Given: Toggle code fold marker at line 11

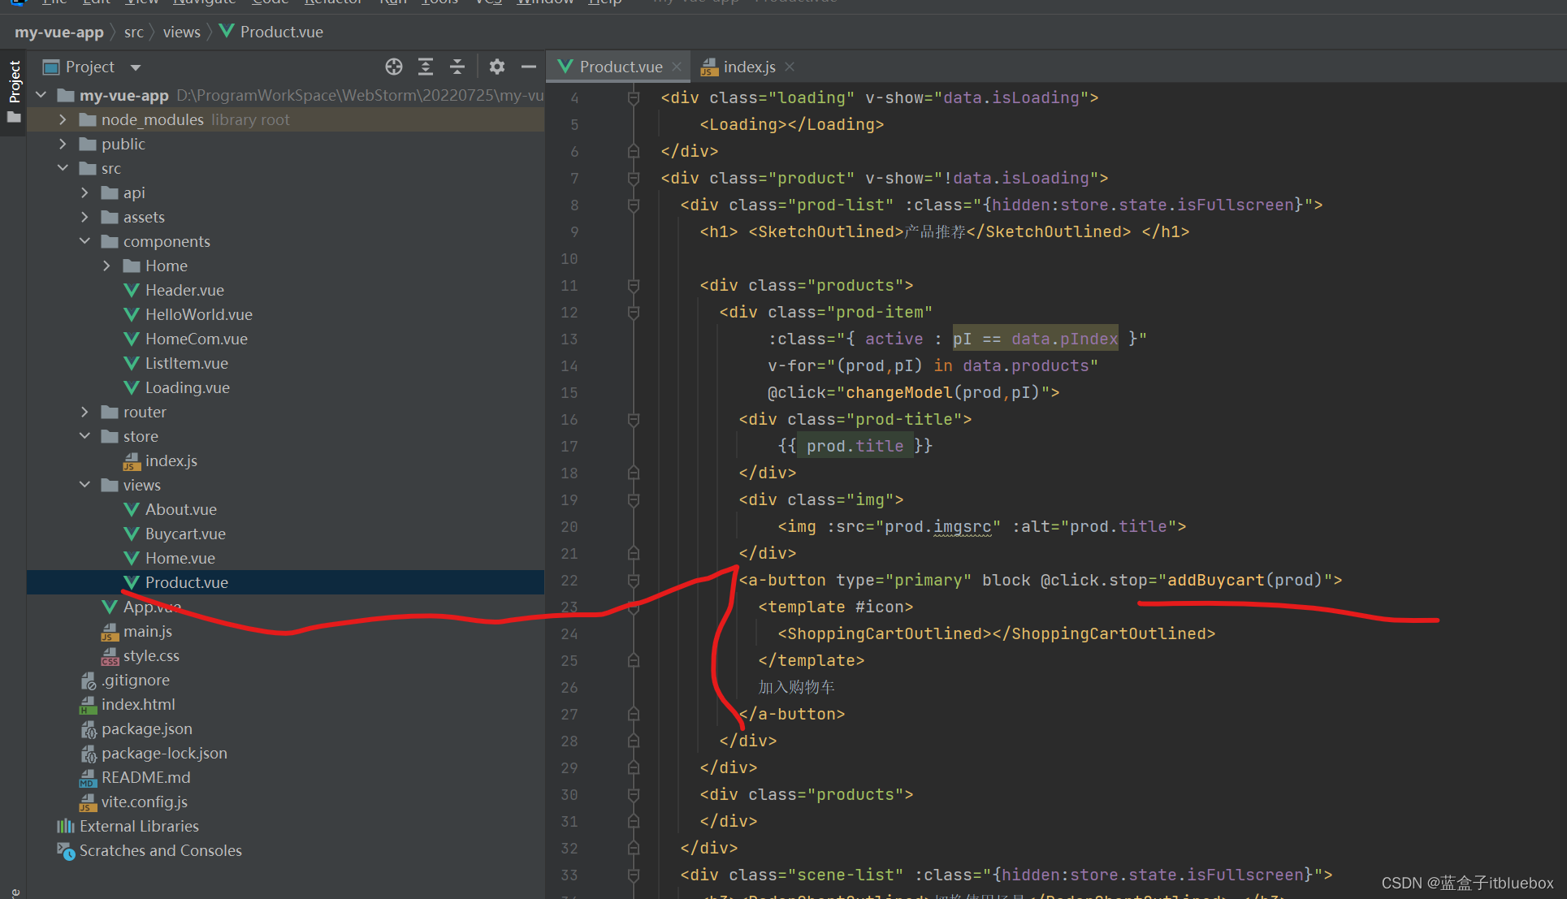Looking at the screenshot, I should coord(634,285).
